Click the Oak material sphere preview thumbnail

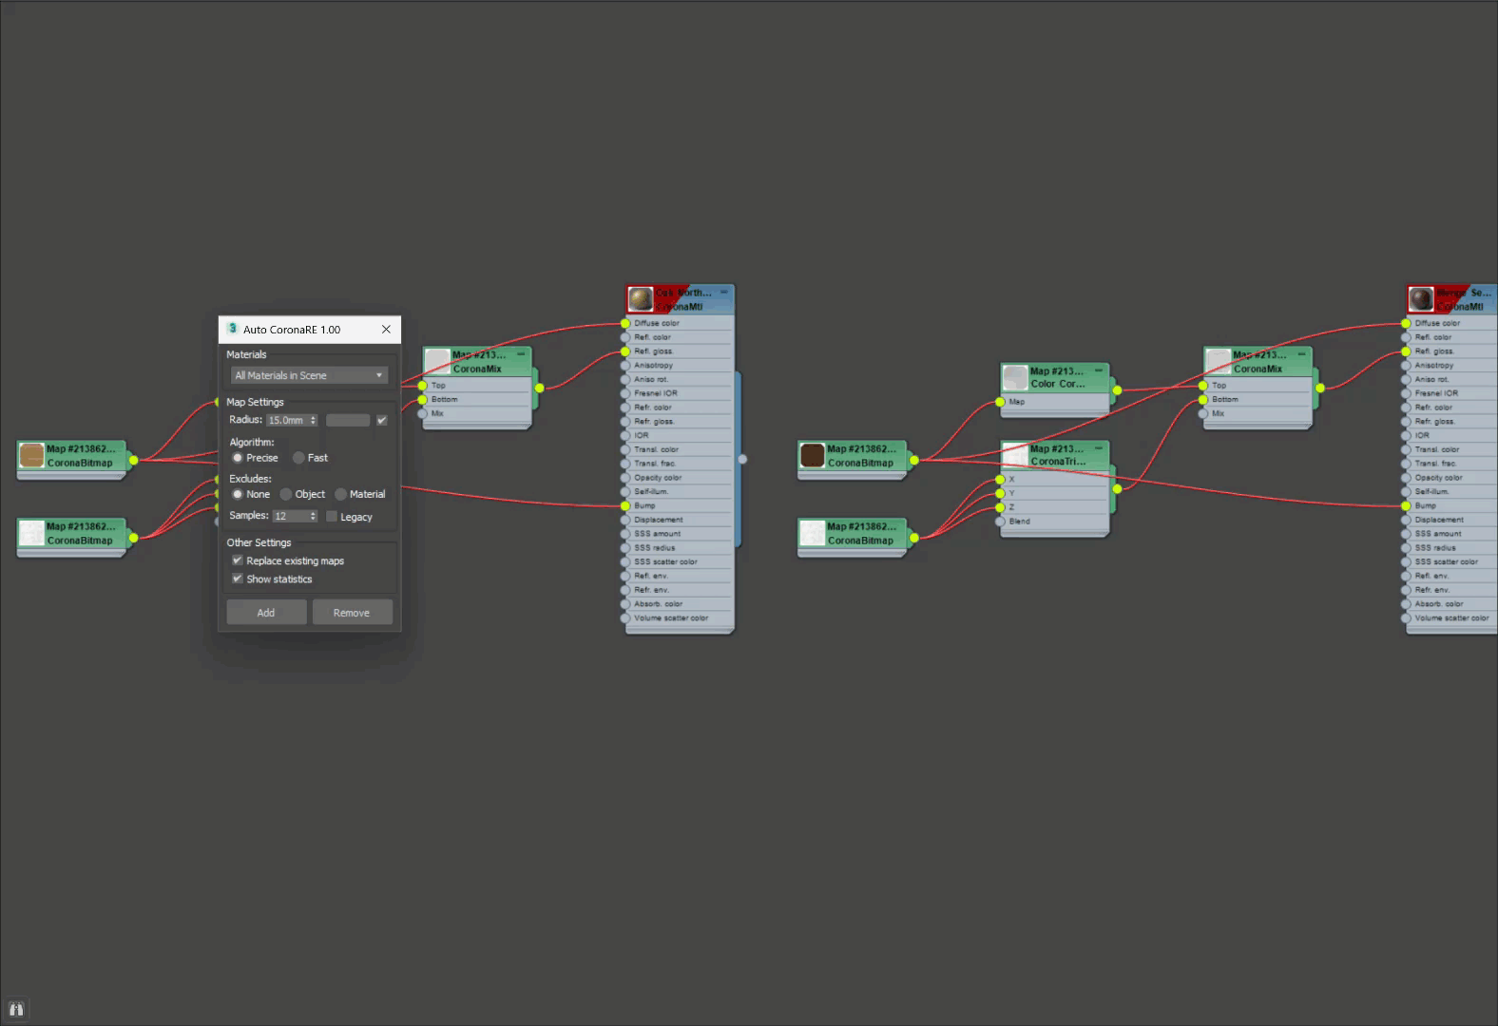coord(641,299)
